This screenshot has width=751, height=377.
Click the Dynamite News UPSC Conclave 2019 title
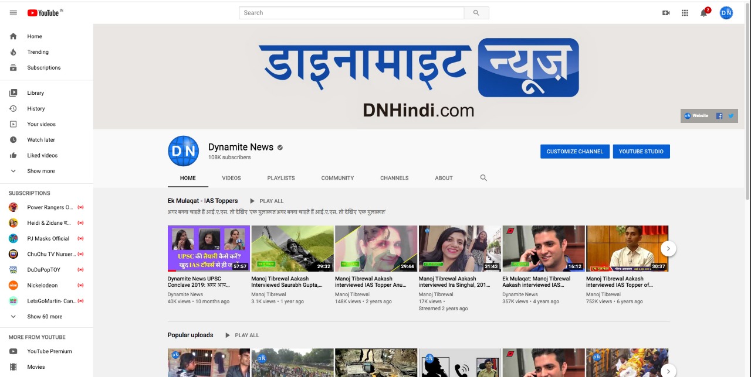(198, 282)
